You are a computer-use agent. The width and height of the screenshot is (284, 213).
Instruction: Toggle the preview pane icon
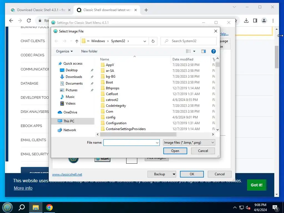pyautogui.click(x=203, y=51)
